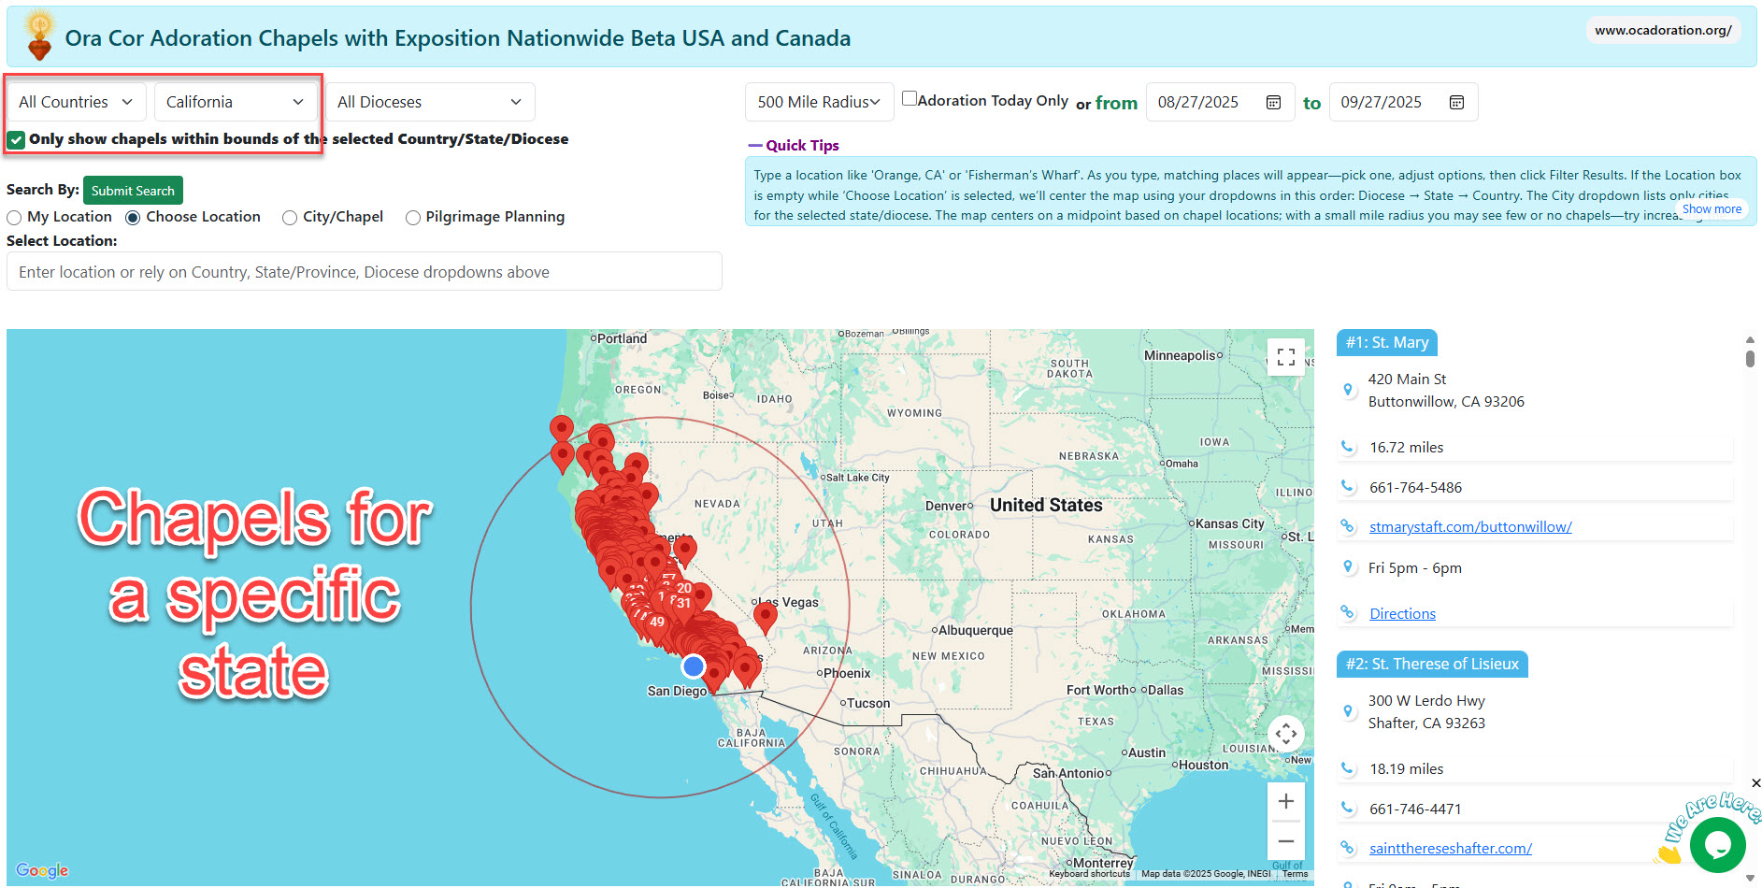The image size is (1762, 888).
Task: Click the Ora Cor sacred heart logo
Action: [x=39, y=36]
